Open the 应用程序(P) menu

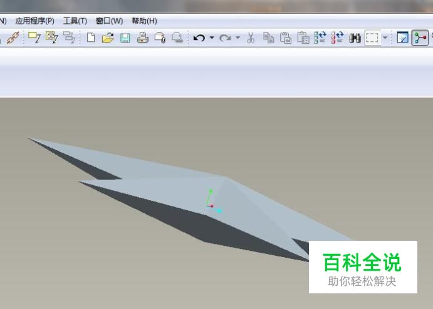pos(35,21)
